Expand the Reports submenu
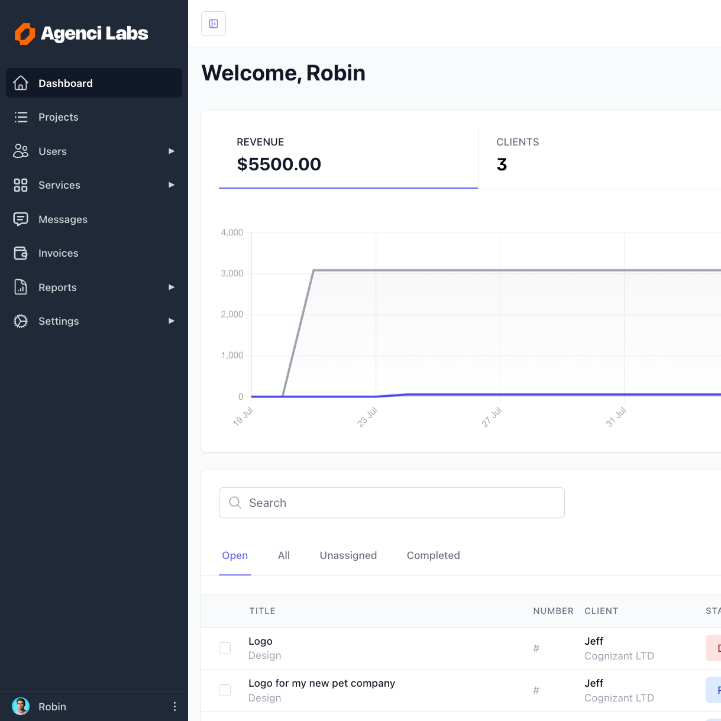Screen dimensions: 721x721 171,287
